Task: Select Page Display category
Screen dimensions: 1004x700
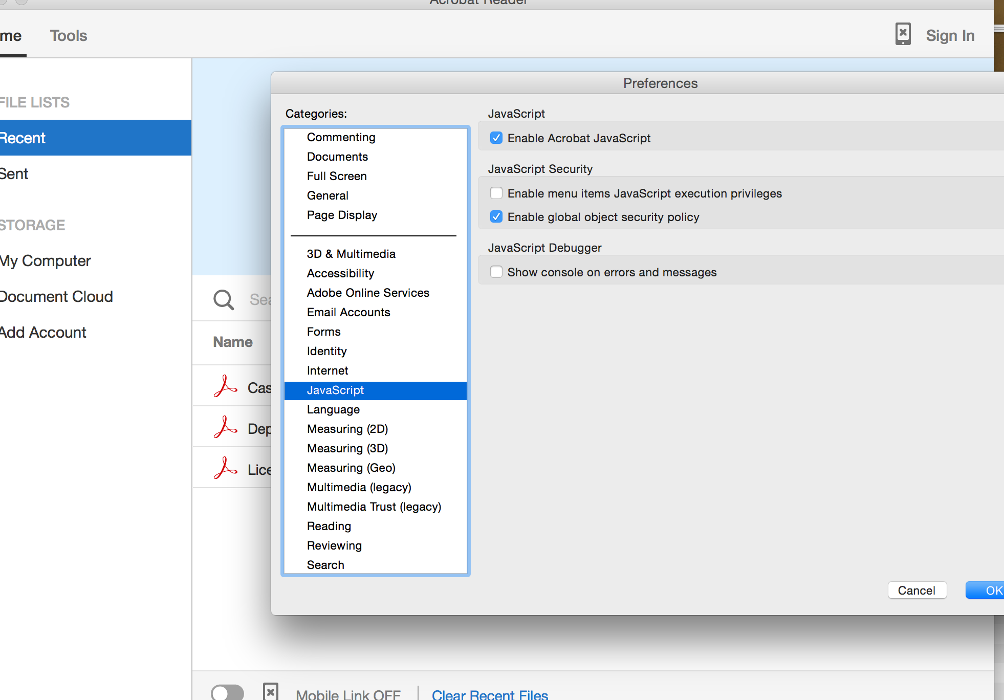Action: coord(376,215)
